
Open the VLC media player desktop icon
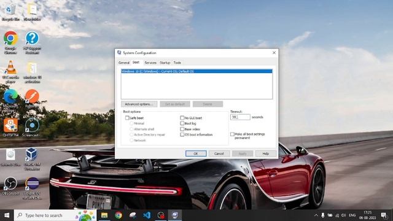point(10,72)
